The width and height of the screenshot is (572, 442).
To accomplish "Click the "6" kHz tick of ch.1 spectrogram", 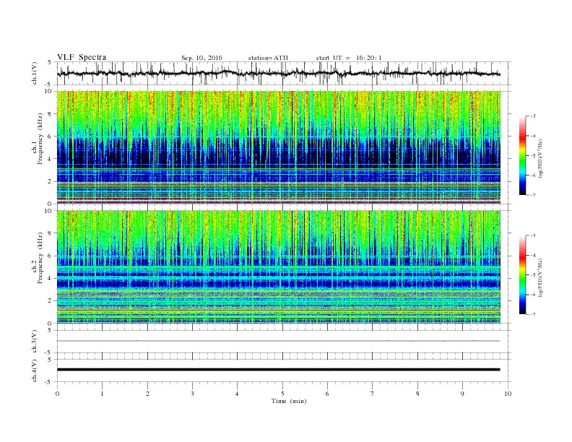I will [51, 136].
